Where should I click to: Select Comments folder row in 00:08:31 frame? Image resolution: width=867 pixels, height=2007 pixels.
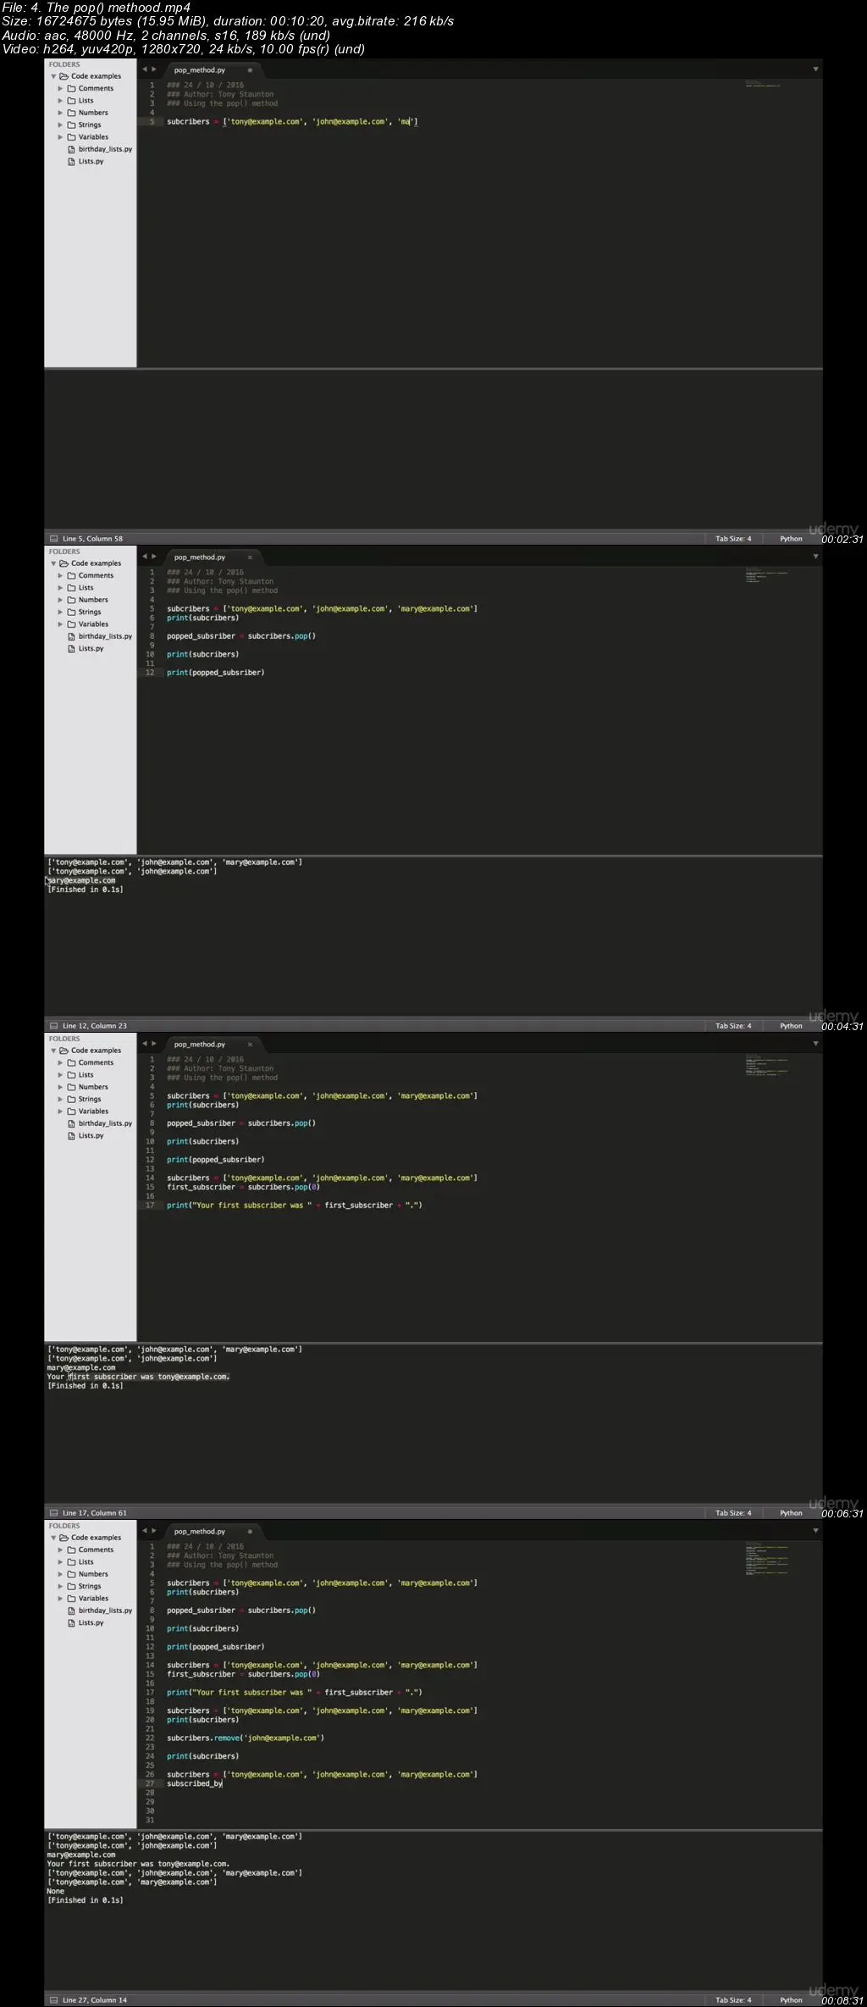pos(91,1550)
